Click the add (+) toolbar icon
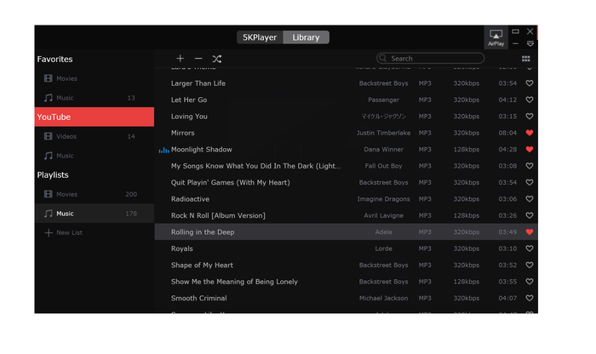 point(181,59)
